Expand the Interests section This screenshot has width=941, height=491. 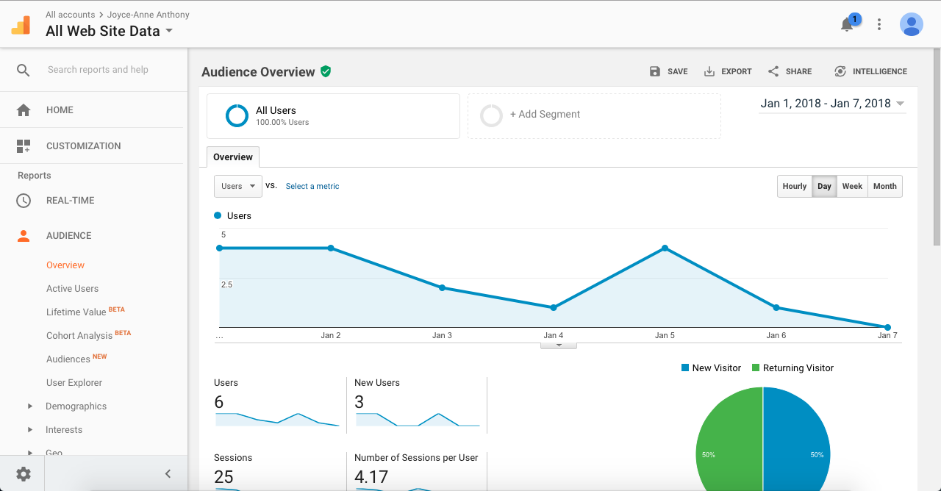tap(30, 429)
